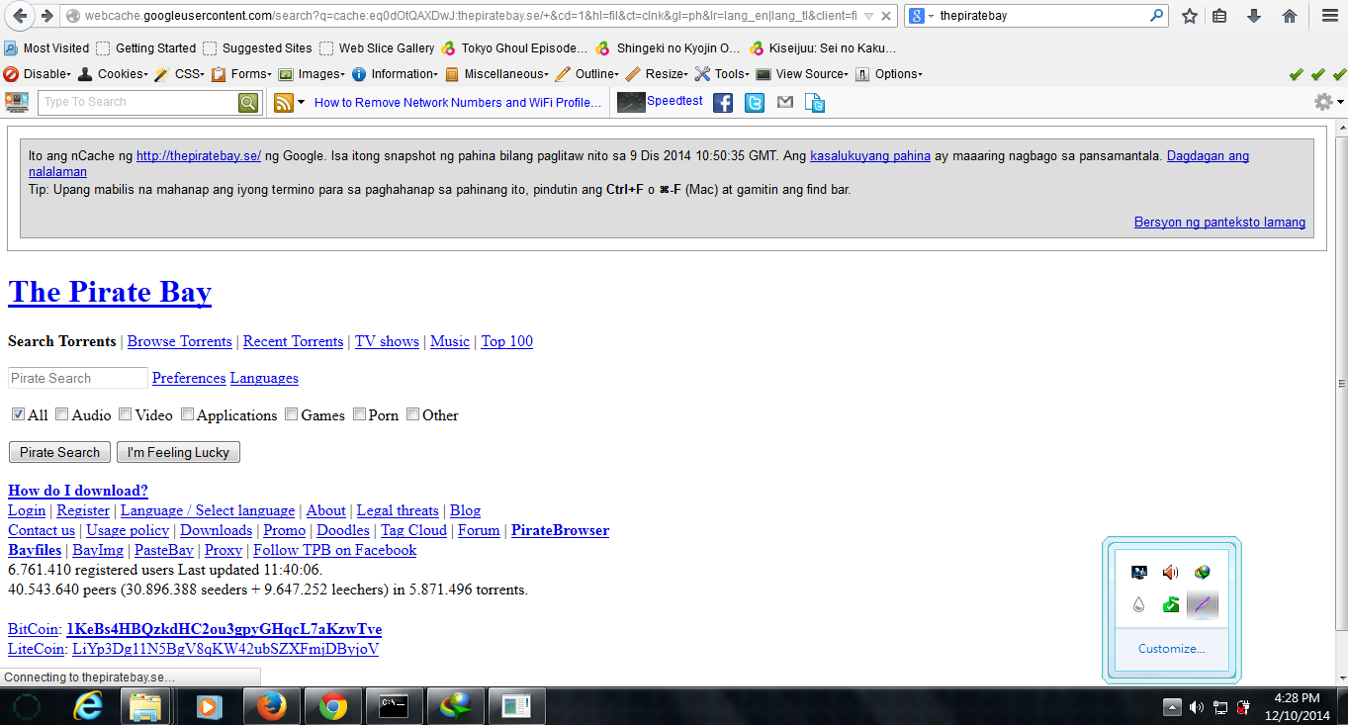Open the CSS dropdown menu
Image resolution: width=1348 pixels, height=725 pixels.
(x=180, y=74)
